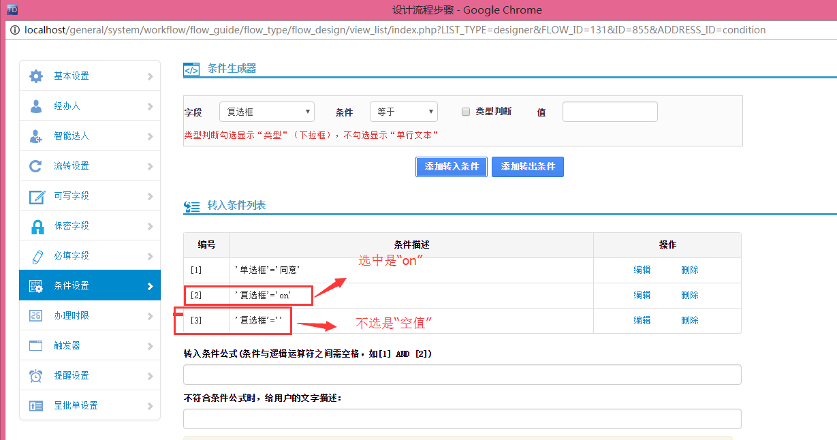
Task: Click the 添加转出条件 button
Action: (528, 167)
